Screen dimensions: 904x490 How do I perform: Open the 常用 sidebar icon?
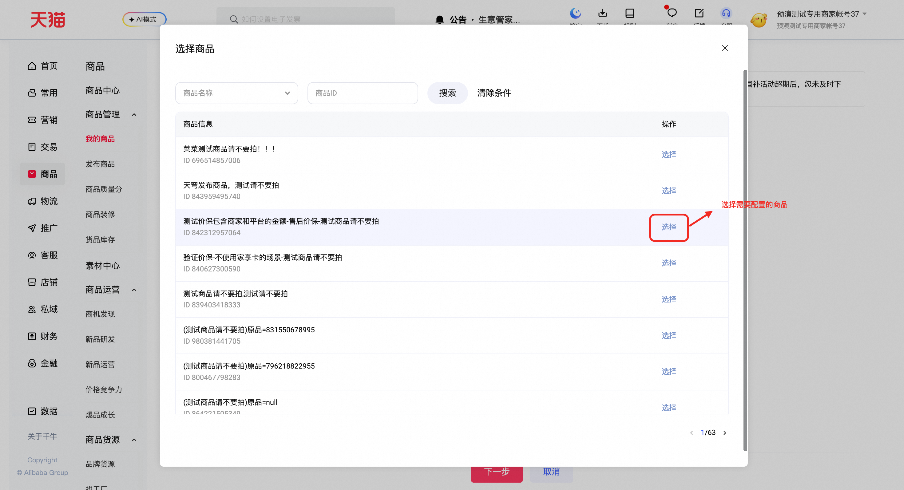tap(32, 93)
